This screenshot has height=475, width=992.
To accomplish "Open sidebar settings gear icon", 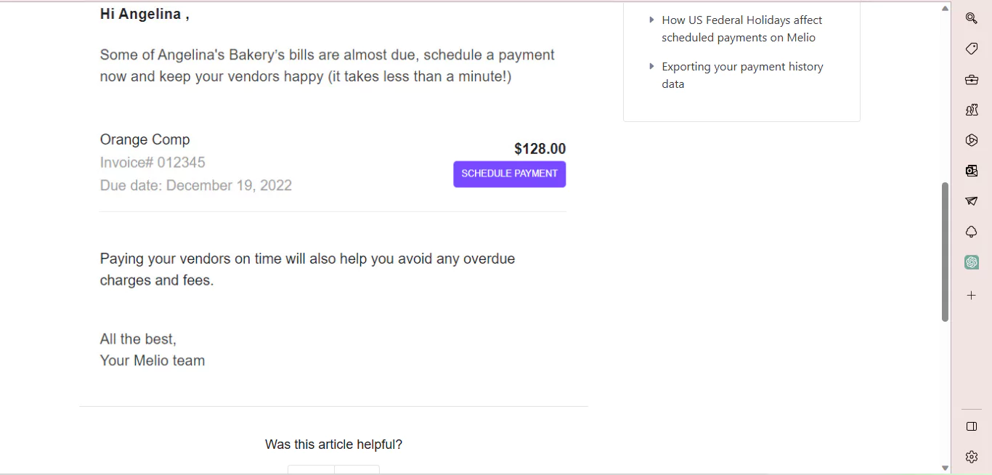I will pyautogui.click(x=972, y=457).
